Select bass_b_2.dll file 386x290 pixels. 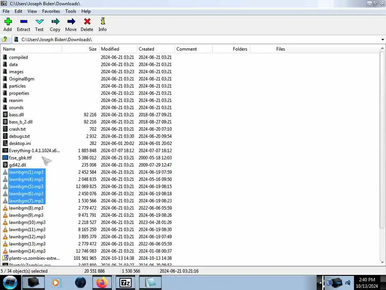(x=21, y=122)
